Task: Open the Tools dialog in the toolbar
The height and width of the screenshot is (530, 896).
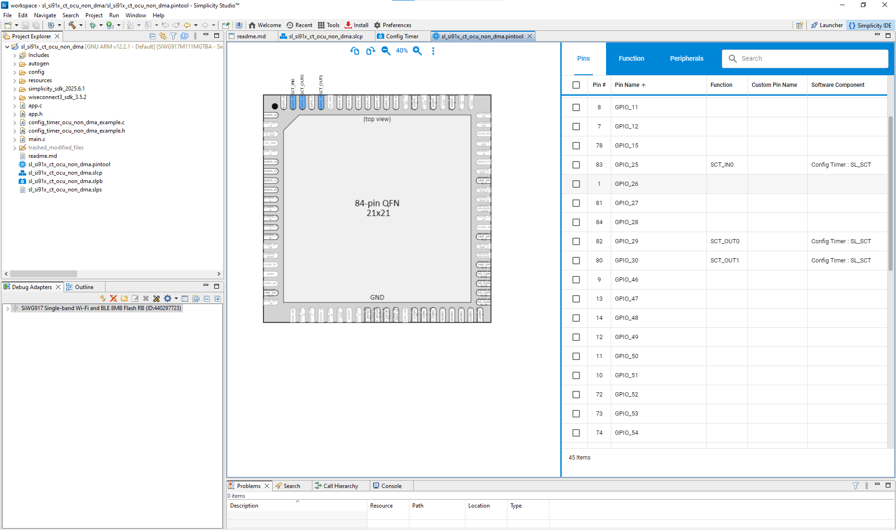Action: 329,25
